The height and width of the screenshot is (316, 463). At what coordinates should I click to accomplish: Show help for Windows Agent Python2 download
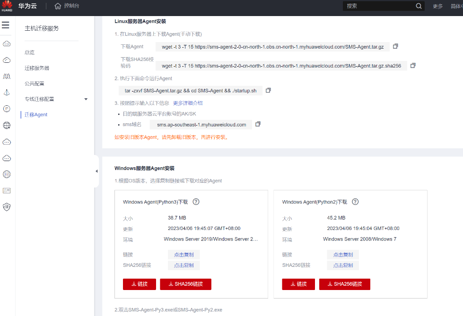(355, 202)
